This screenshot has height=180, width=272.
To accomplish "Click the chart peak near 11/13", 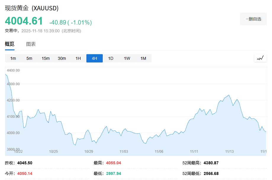I will point(228,95).
